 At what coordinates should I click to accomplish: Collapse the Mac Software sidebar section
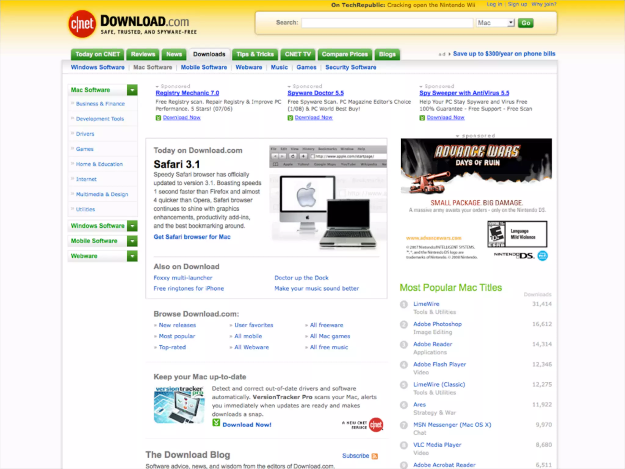pos(132,90)
